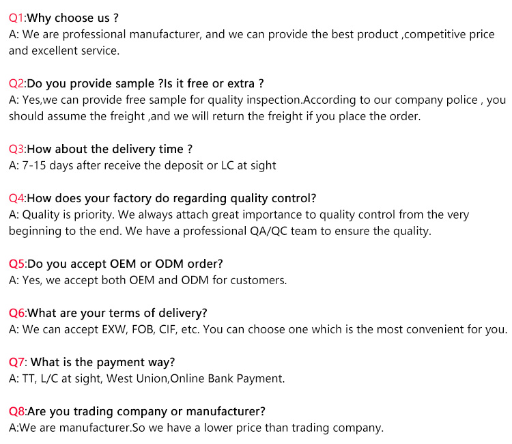The width and height of the screenshot is (512, 444).
Task: Click the red Q1 label
Action: tap(16, 18)
